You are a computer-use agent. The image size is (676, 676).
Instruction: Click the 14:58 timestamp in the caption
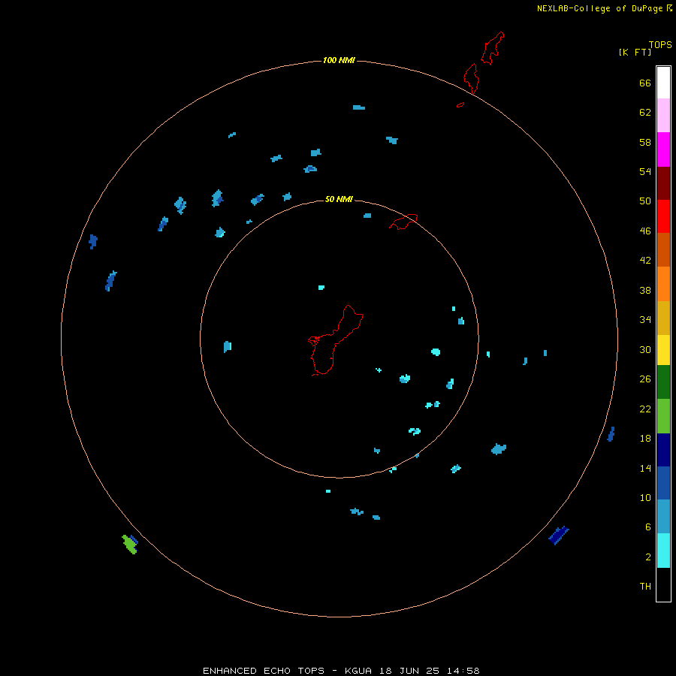click(x=463, y=671)
